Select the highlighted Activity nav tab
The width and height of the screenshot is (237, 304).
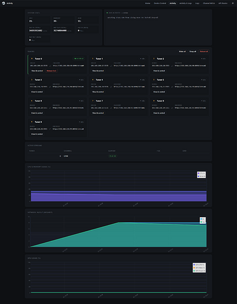[173, 3]
